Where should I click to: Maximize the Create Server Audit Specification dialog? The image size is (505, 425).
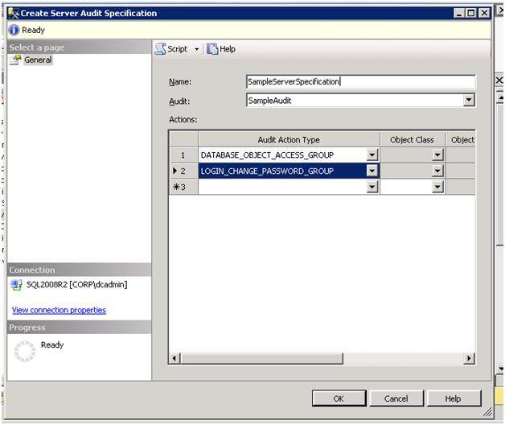point(471,13)
